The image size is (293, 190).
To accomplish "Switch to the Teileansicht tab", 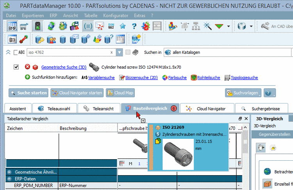I will pos(99,108).
